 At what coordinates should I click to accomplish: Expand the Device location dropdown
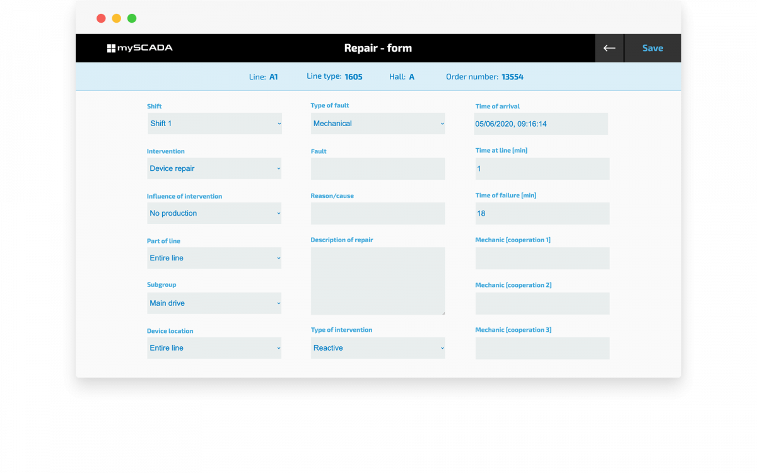(214, 348)
